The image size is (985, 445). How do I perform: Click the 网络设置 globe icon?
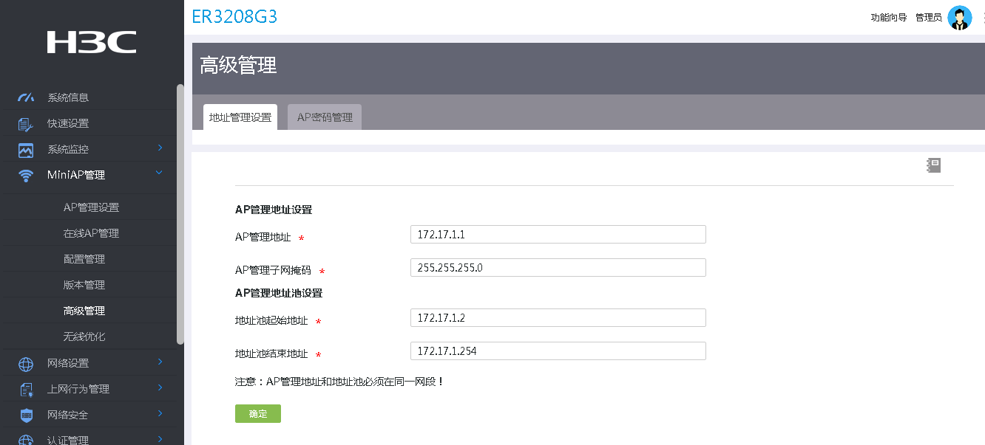pos(26,364)
